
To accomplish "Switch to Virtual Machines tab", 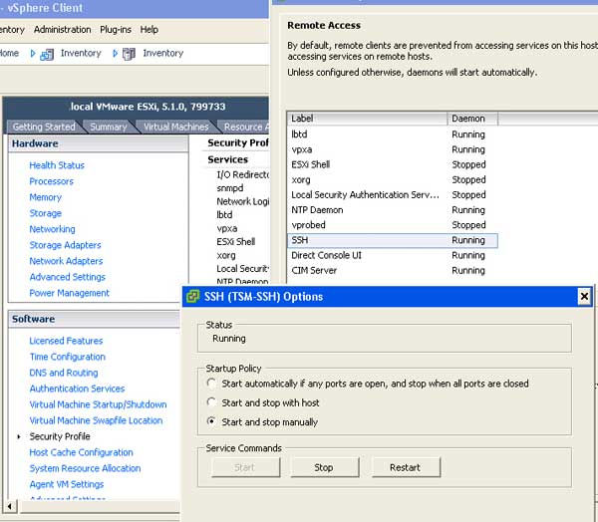I will (175, 127).
